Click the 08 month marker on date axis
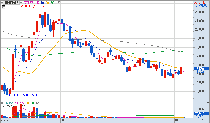The image size is (210, 123). (62, 120)
